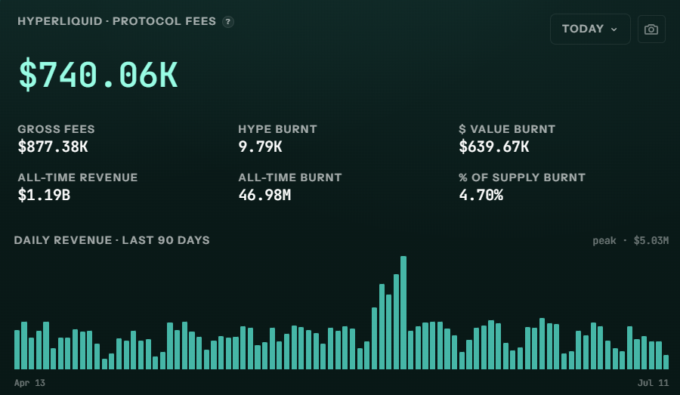Click the ALL-TIME BURNT label
The height and width of the screenshot is (395, 680).
(x=290, y=177)
